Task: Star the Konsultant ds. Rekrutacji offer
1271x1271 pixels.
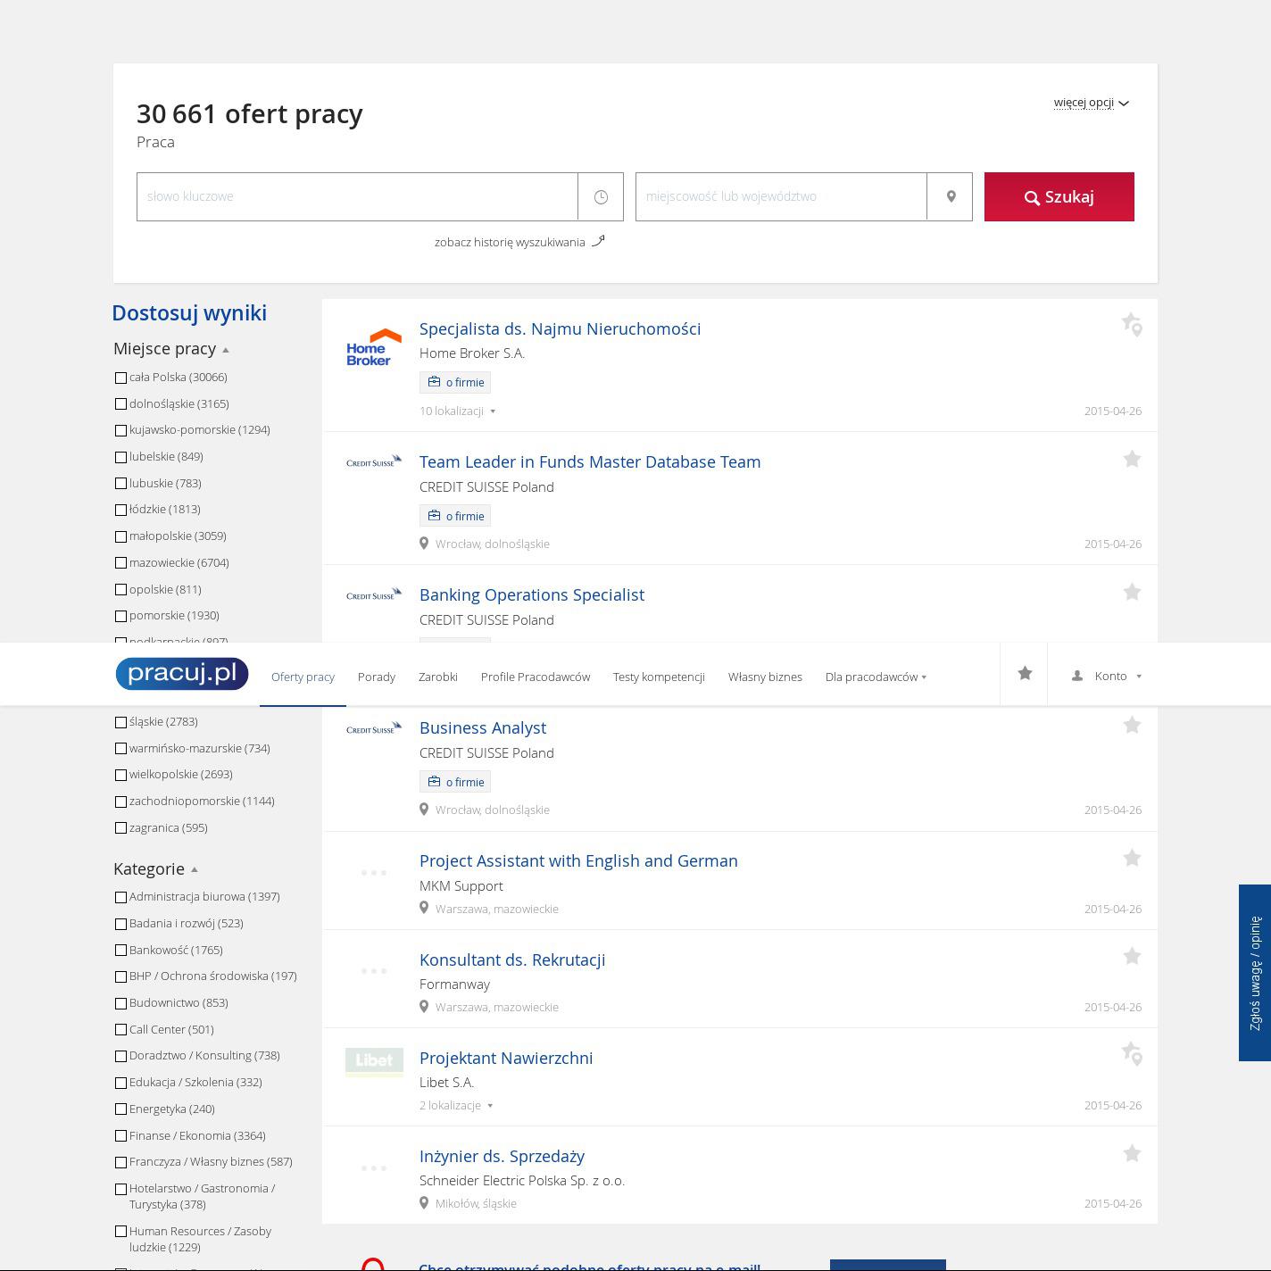Action: 1132,957
